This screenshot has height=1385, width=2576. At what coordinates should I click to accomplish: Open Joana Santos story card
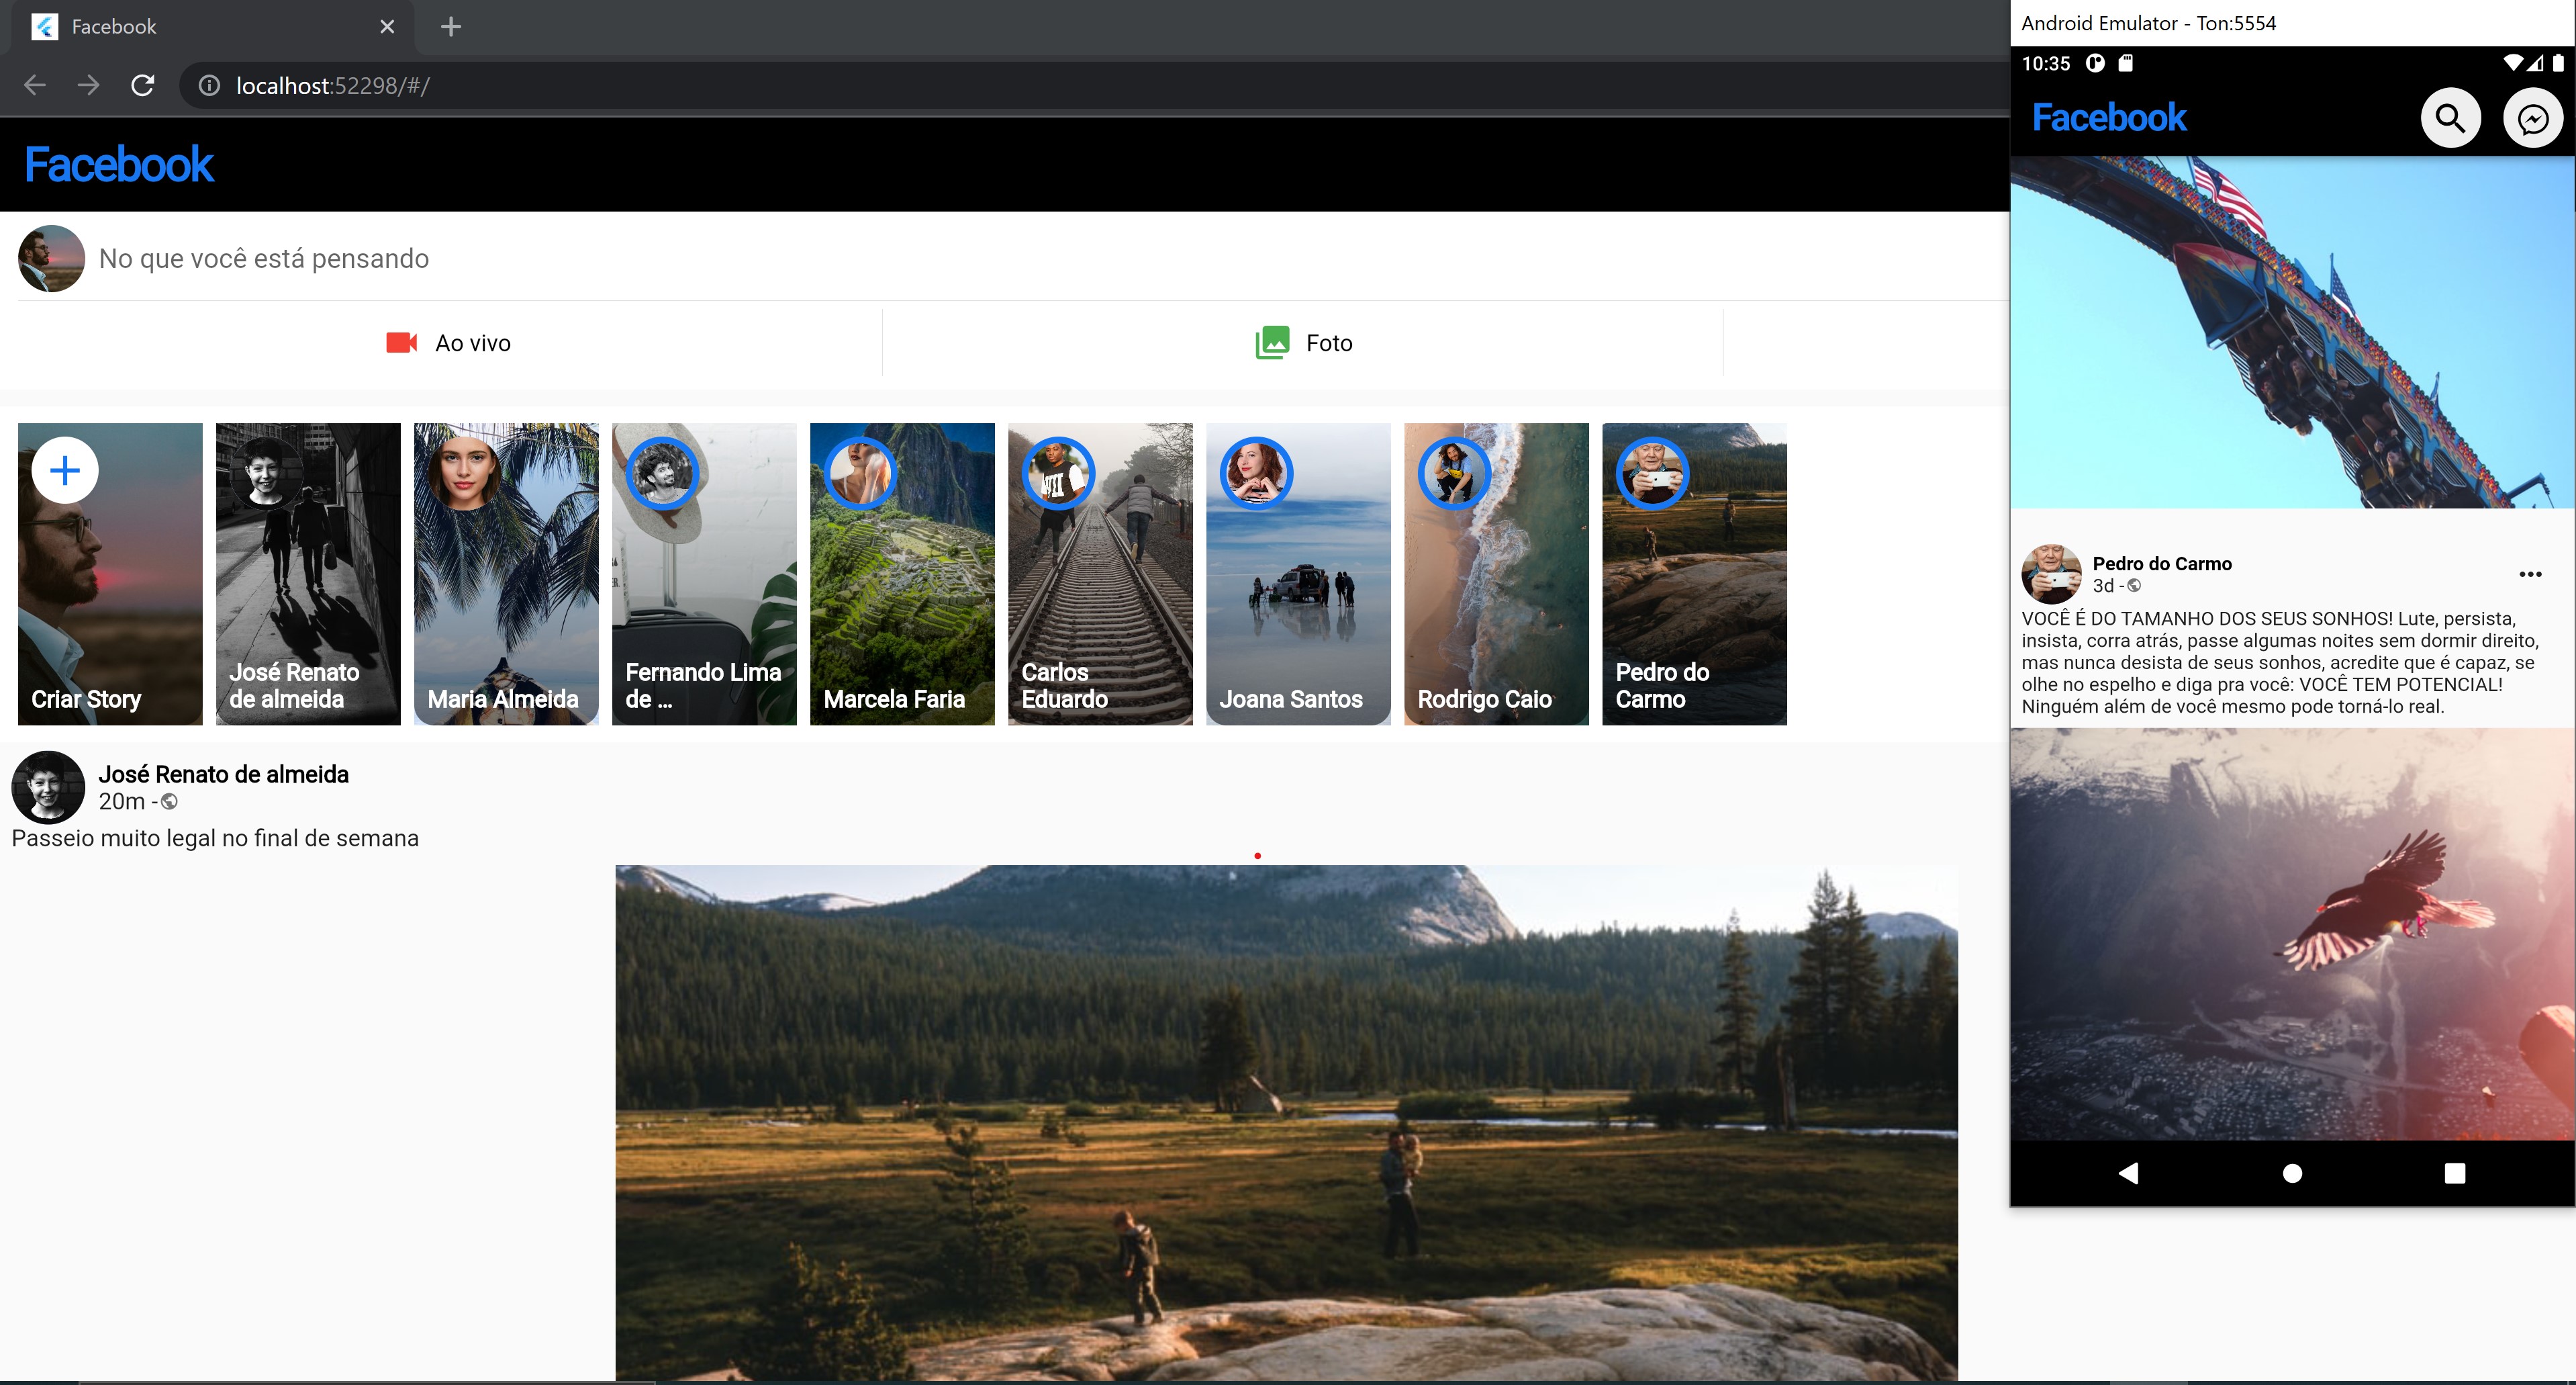pyautogui.click(x=1298, y=574)
